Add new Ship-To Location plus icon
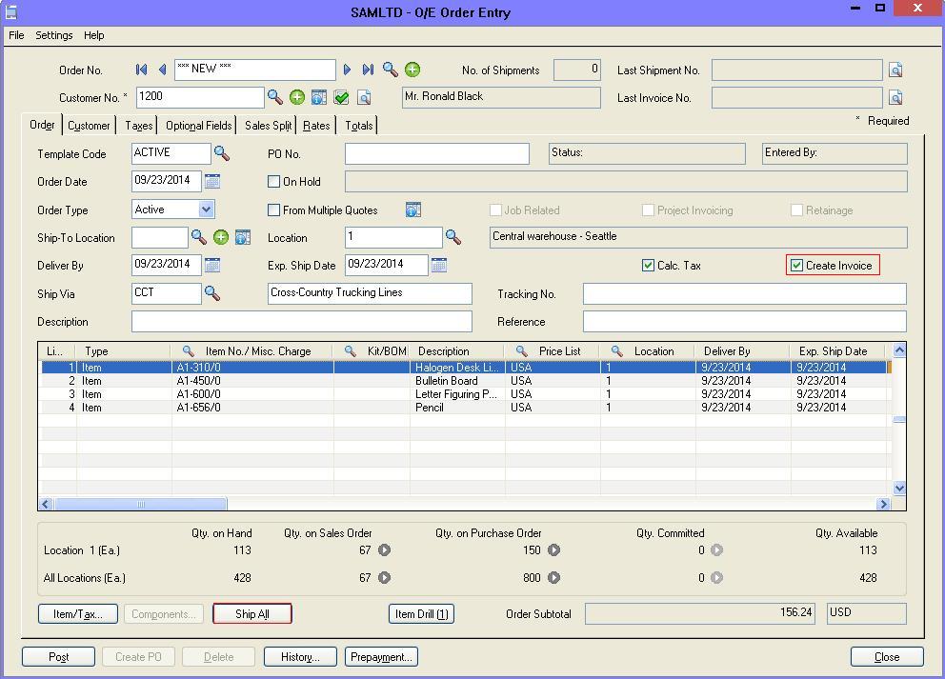 (221, 237)
